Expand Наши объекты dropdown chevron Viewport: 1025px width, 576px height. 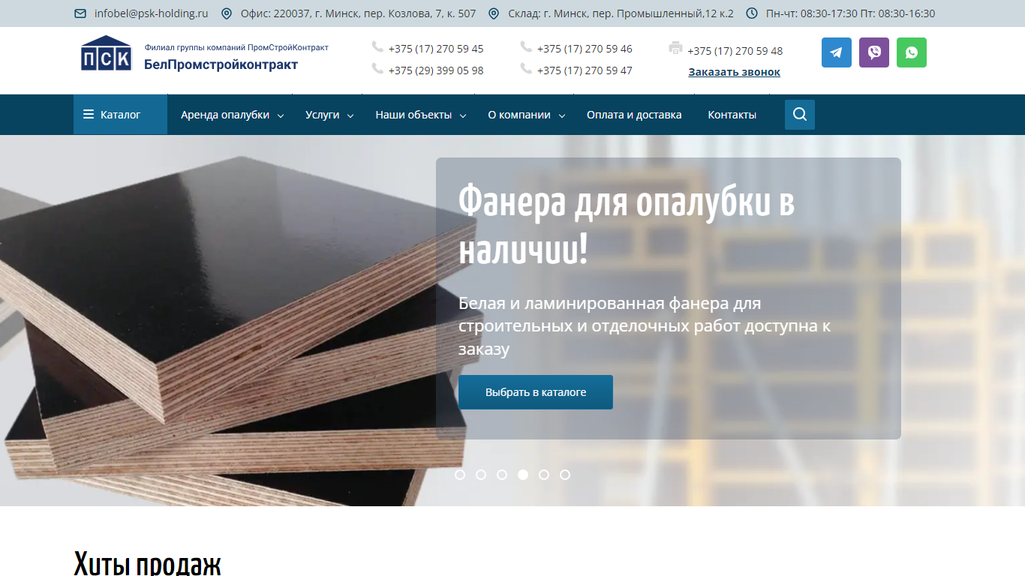[x=463, y=116]
